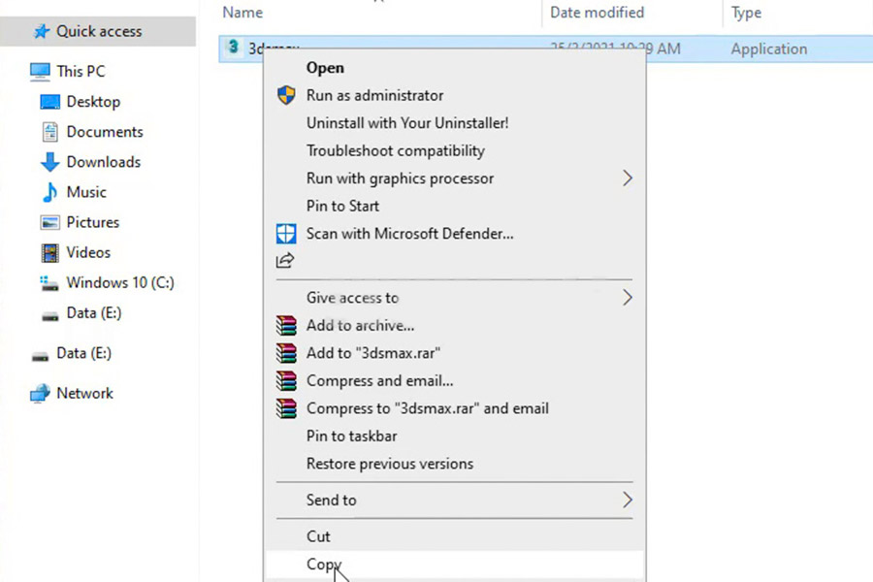
Task: Click the Microsoft Defender scan icon
Action: coord(286,234)
